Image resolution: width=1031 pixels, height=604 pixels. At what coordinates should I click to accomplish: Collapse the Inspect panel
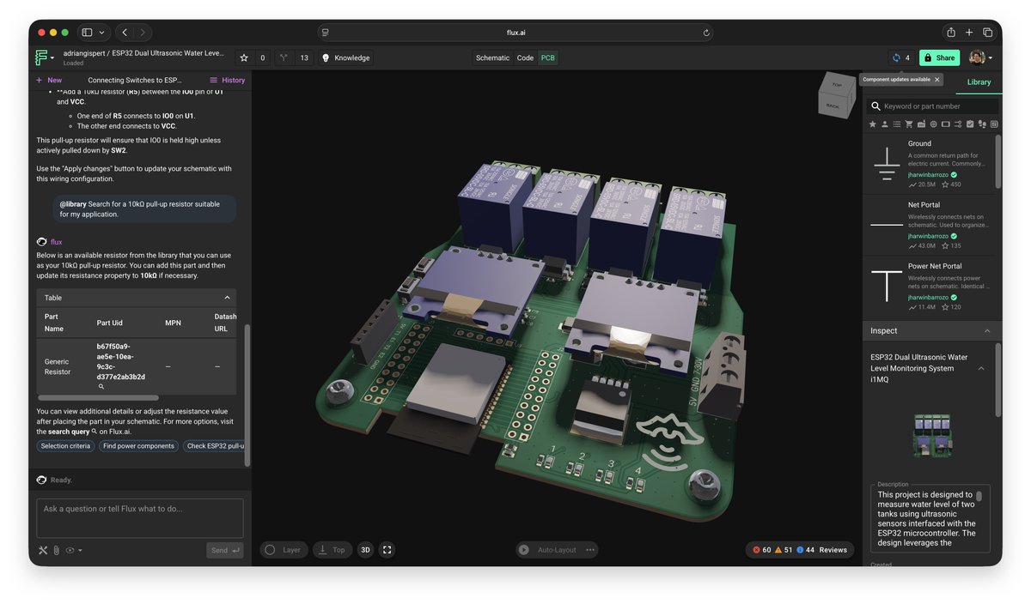988,330
